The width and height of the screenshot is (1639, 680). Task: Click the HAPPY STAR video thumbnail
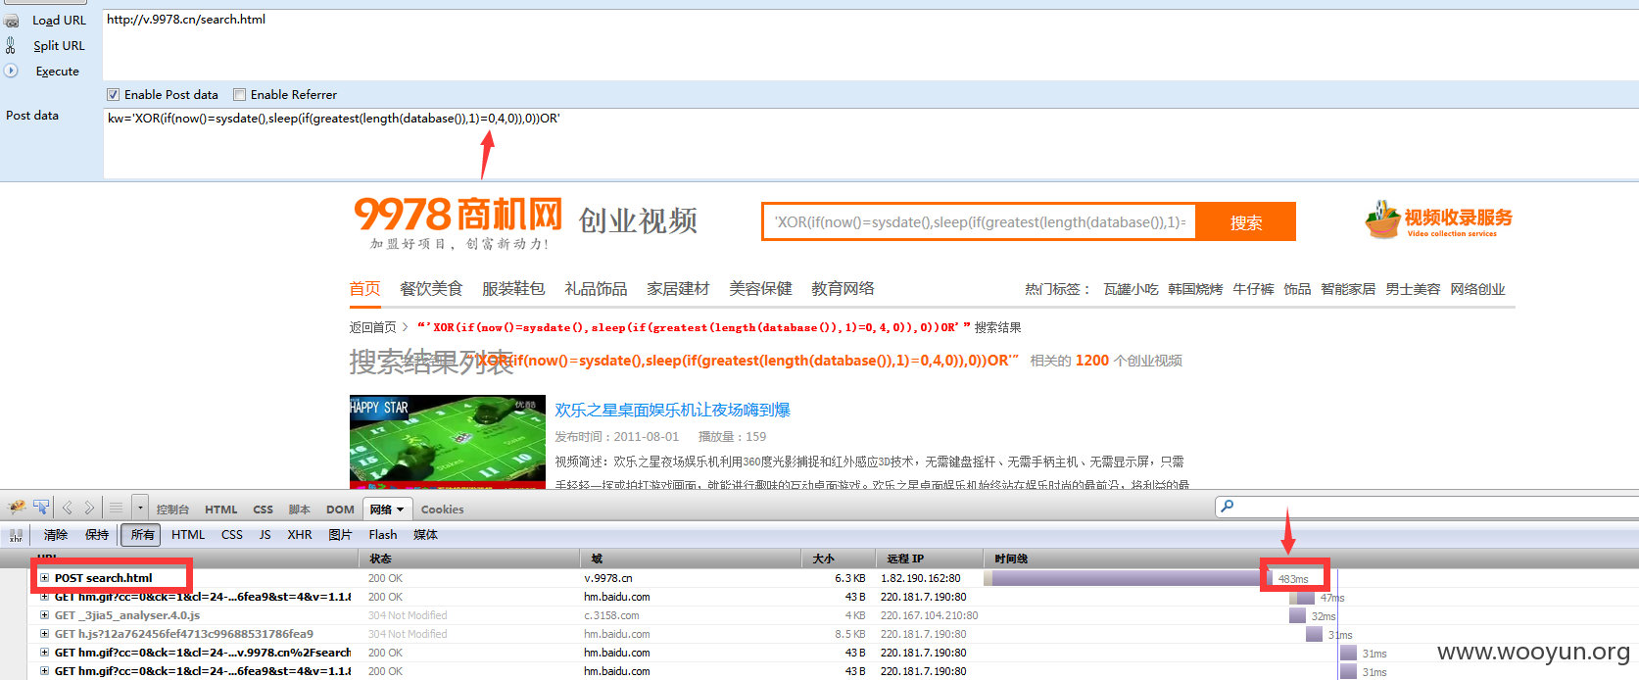[x=448, y=442]
